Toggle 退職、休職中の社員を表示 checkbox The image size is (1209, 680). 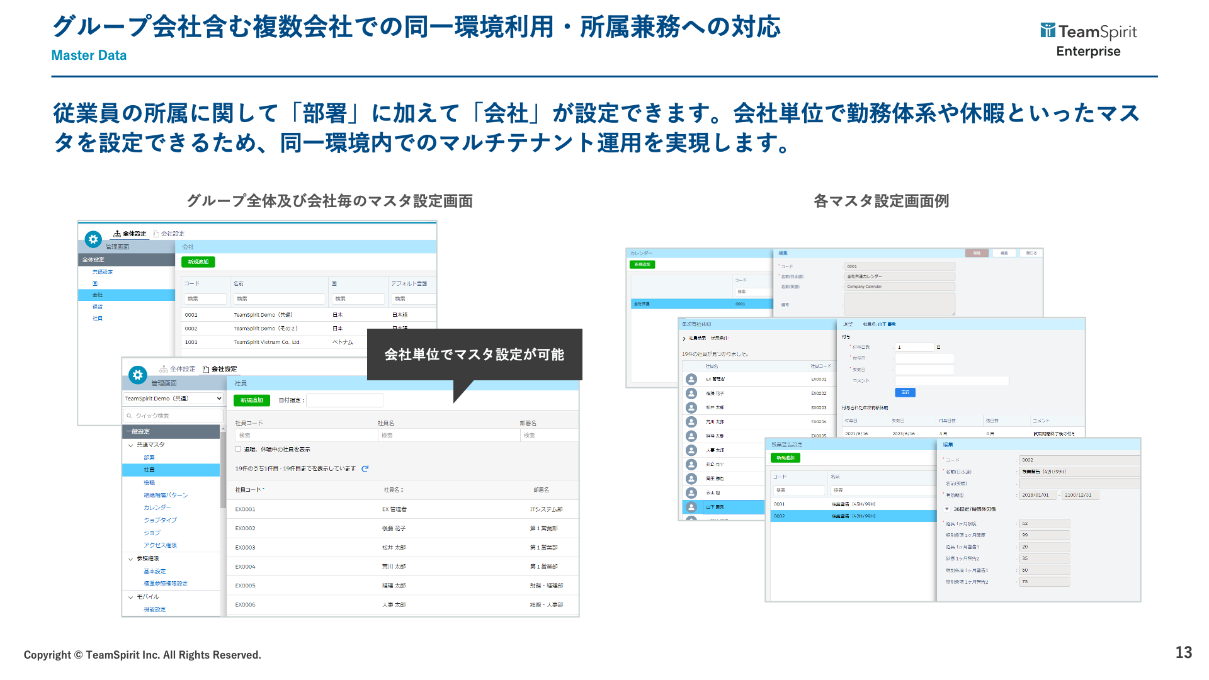(x=239, y=449)
